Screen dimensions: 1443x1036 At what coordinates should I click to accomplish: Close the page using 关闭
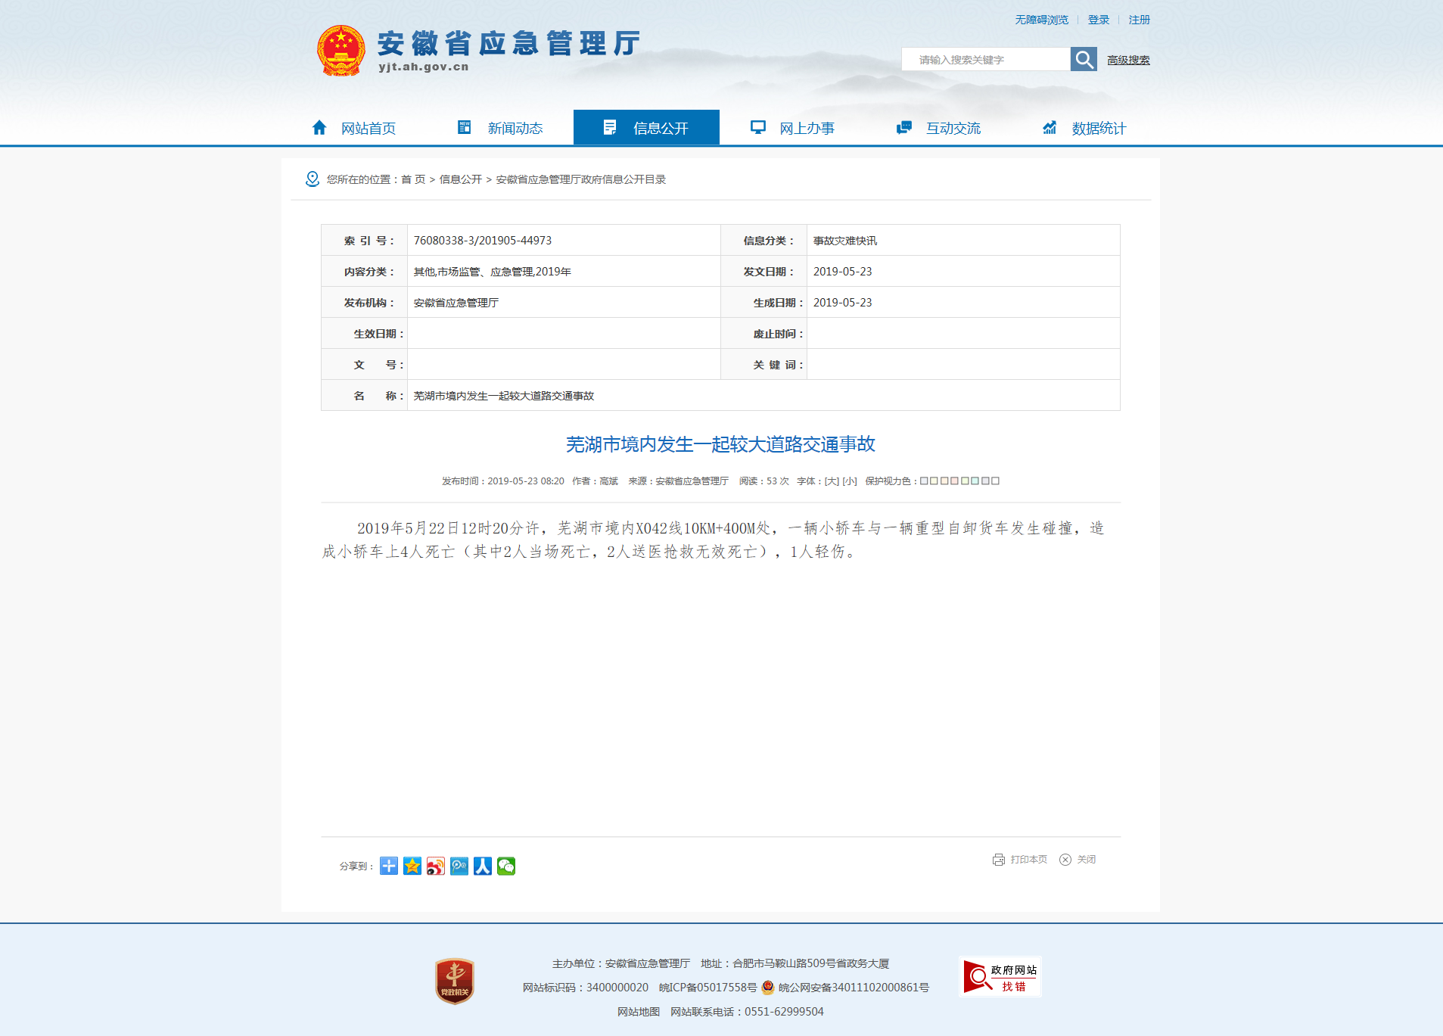pyautogui.click(x=1078, y=860)
